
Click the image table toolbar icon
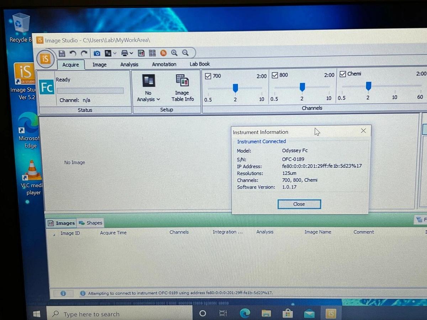(x=141, y=53)
